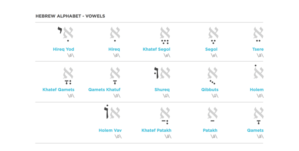The height and width of the screenshot is (151, 299).
Task: Follow the Khatef Segol link
Action: 157,49
